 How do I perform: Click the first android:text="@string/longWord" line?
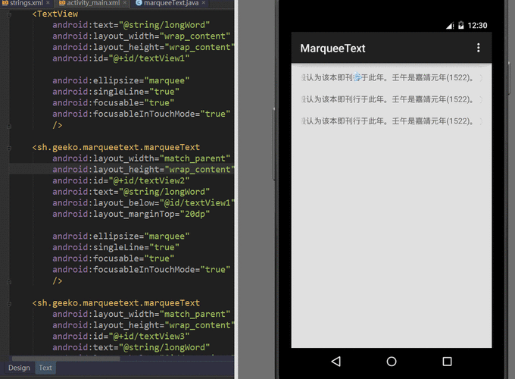pos(131,25)
